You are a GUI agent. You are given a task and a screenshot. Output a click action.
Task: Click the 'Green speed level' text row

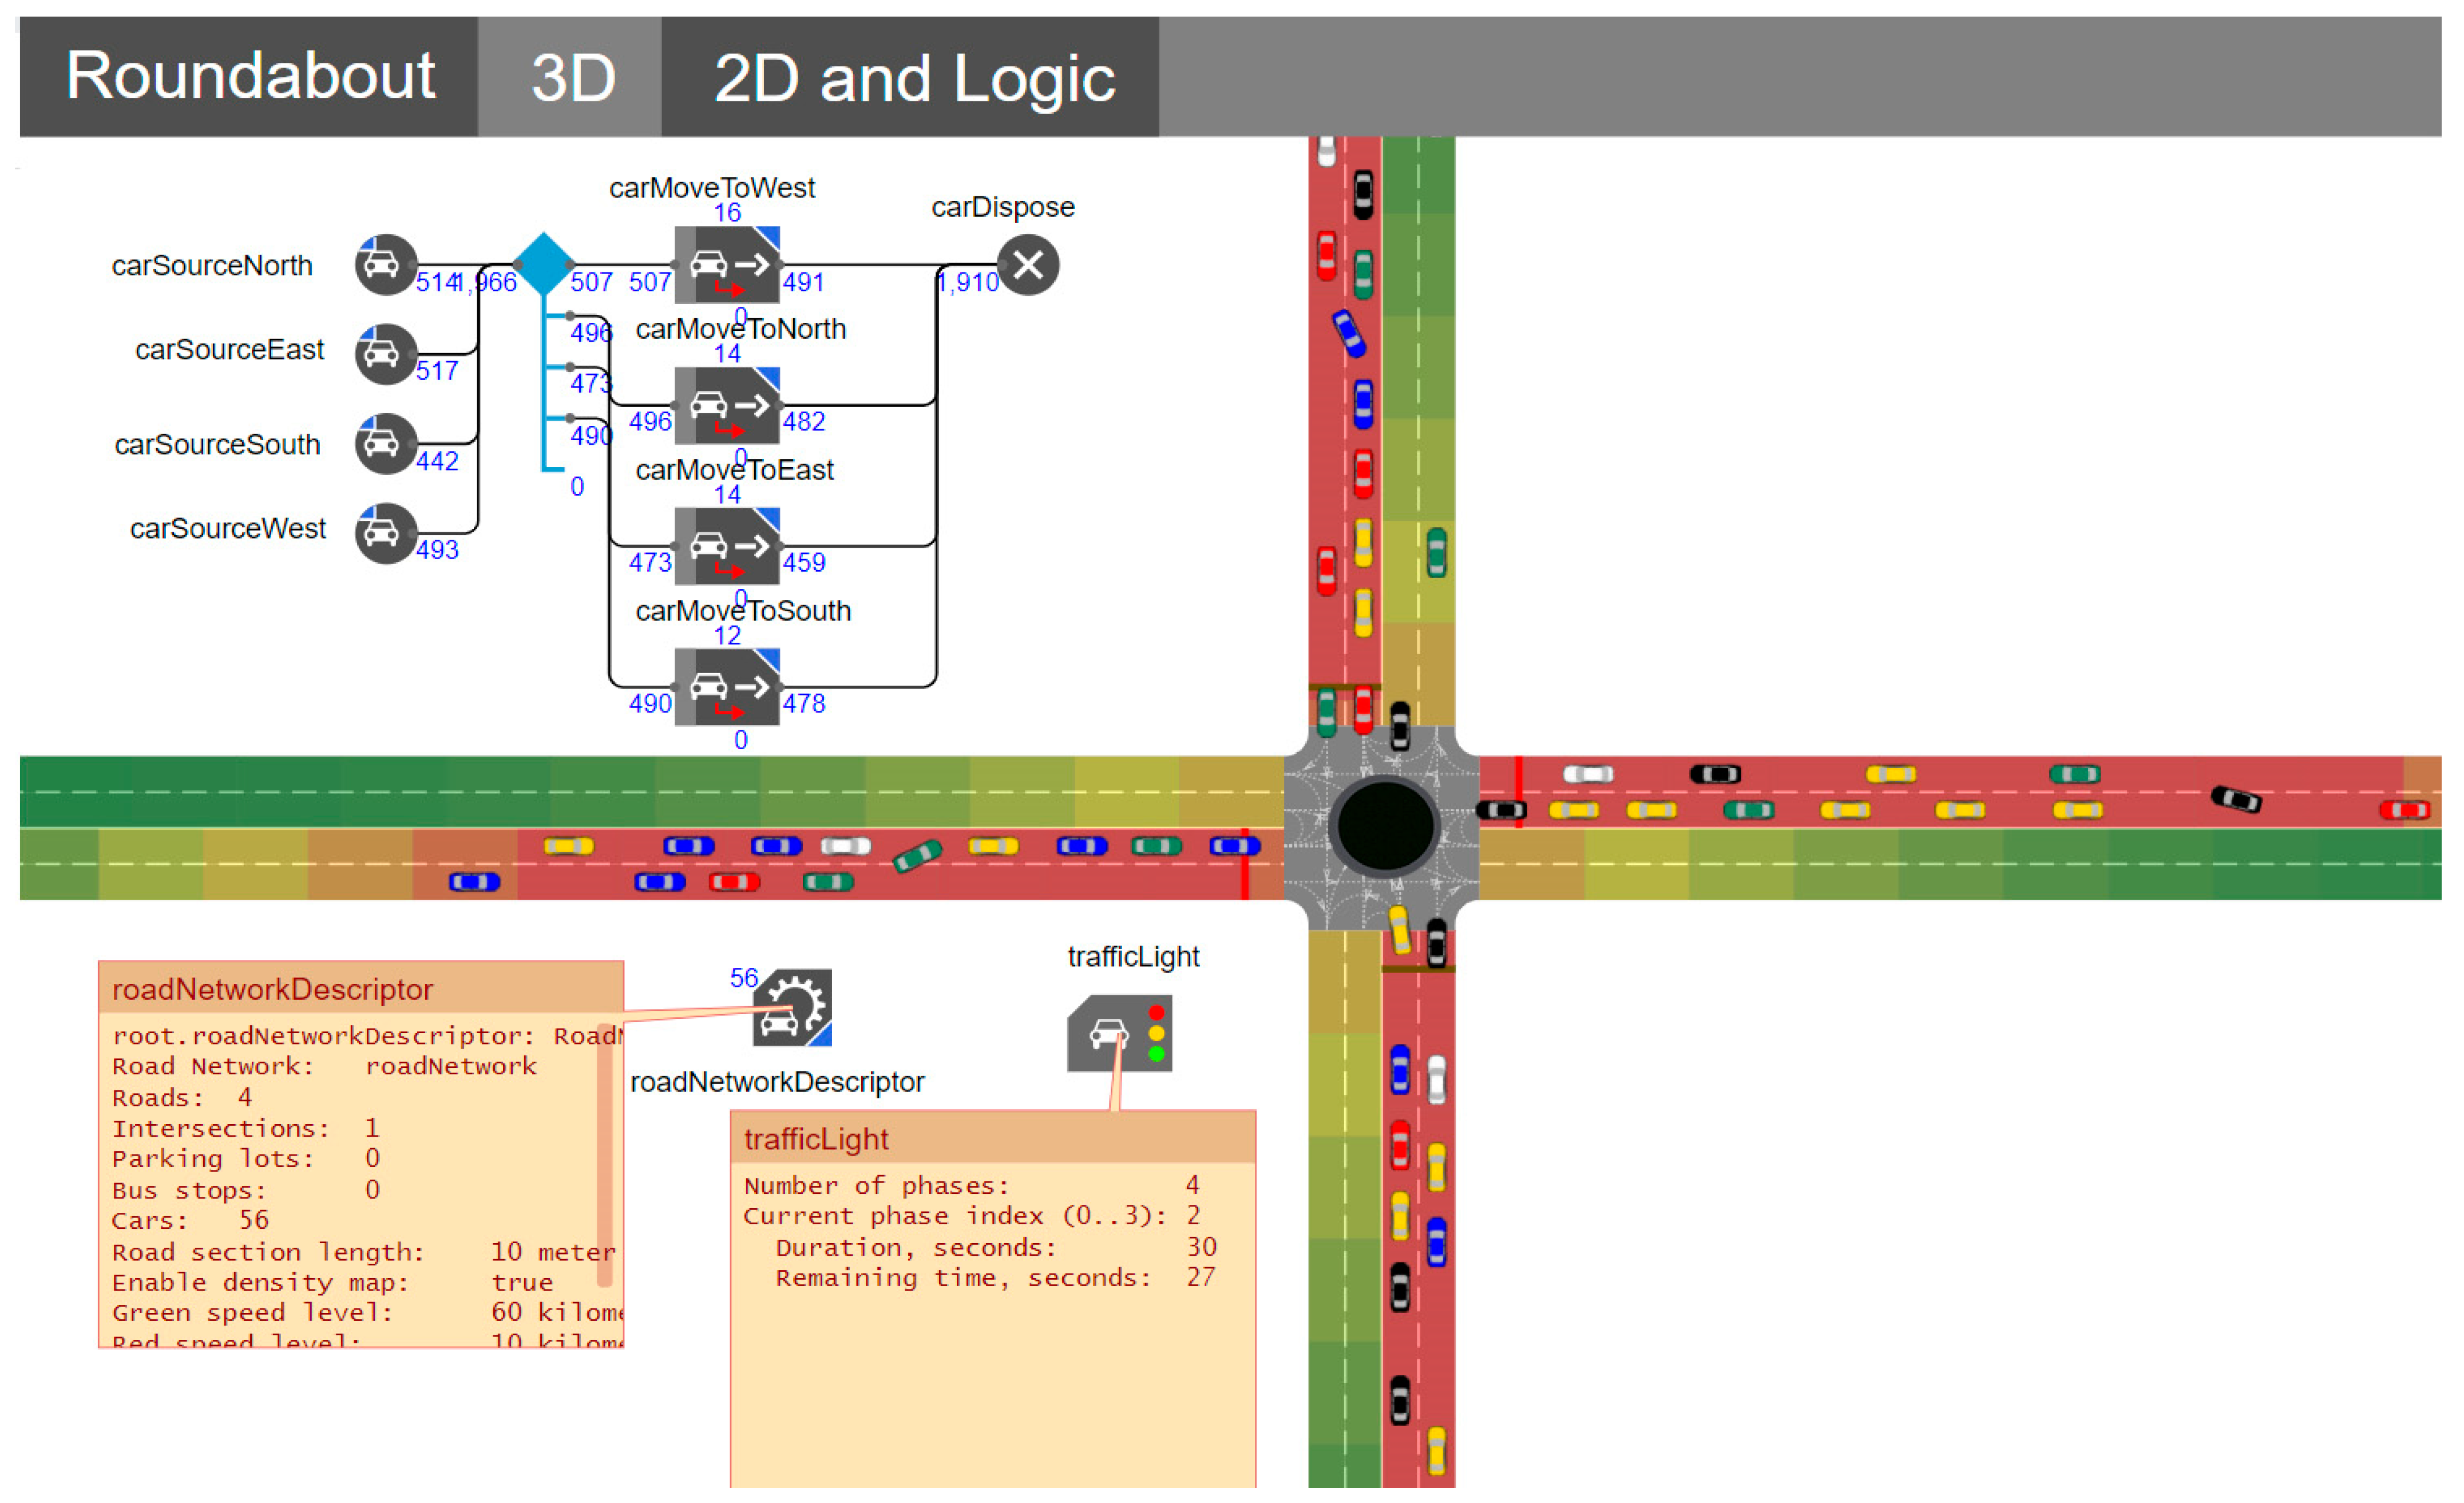[367, 1313]
